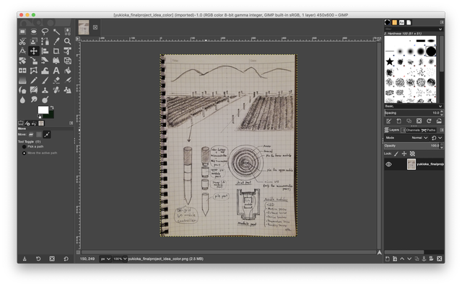
Task: Click the image thumbnail tab above the canvas
Action: [x=84, y=27]
